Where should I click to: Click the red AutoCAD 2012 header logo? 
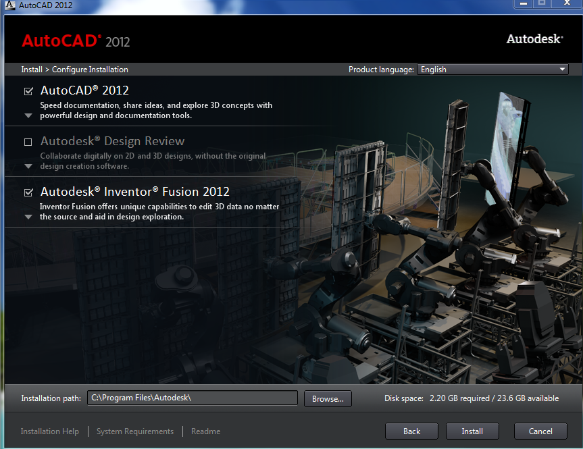(x=76, y=41)
